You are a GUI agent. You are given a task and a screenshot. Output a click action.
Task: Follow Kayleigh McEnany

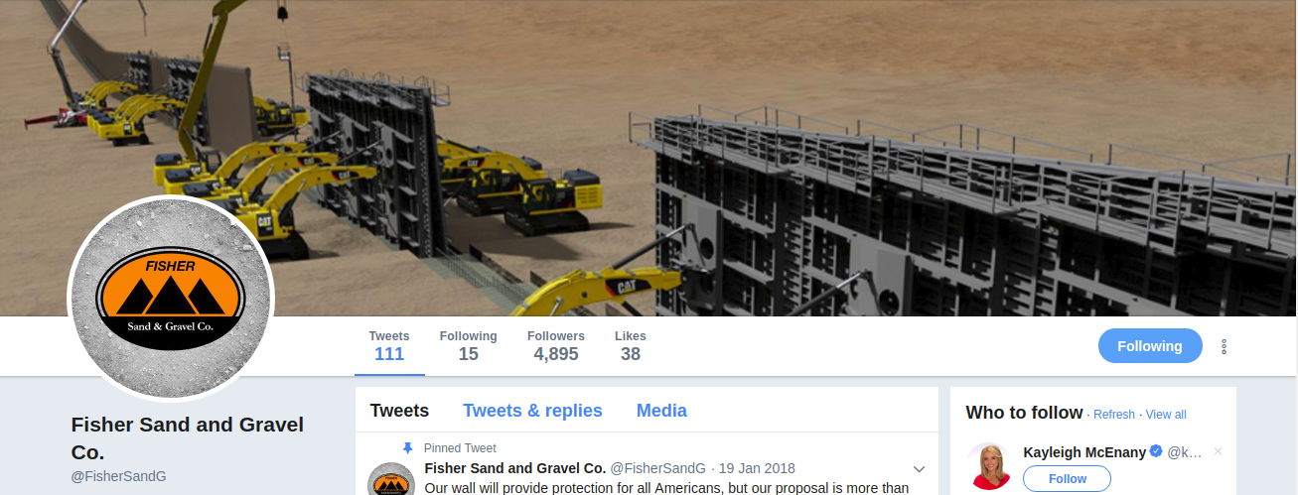[1067, 479]
